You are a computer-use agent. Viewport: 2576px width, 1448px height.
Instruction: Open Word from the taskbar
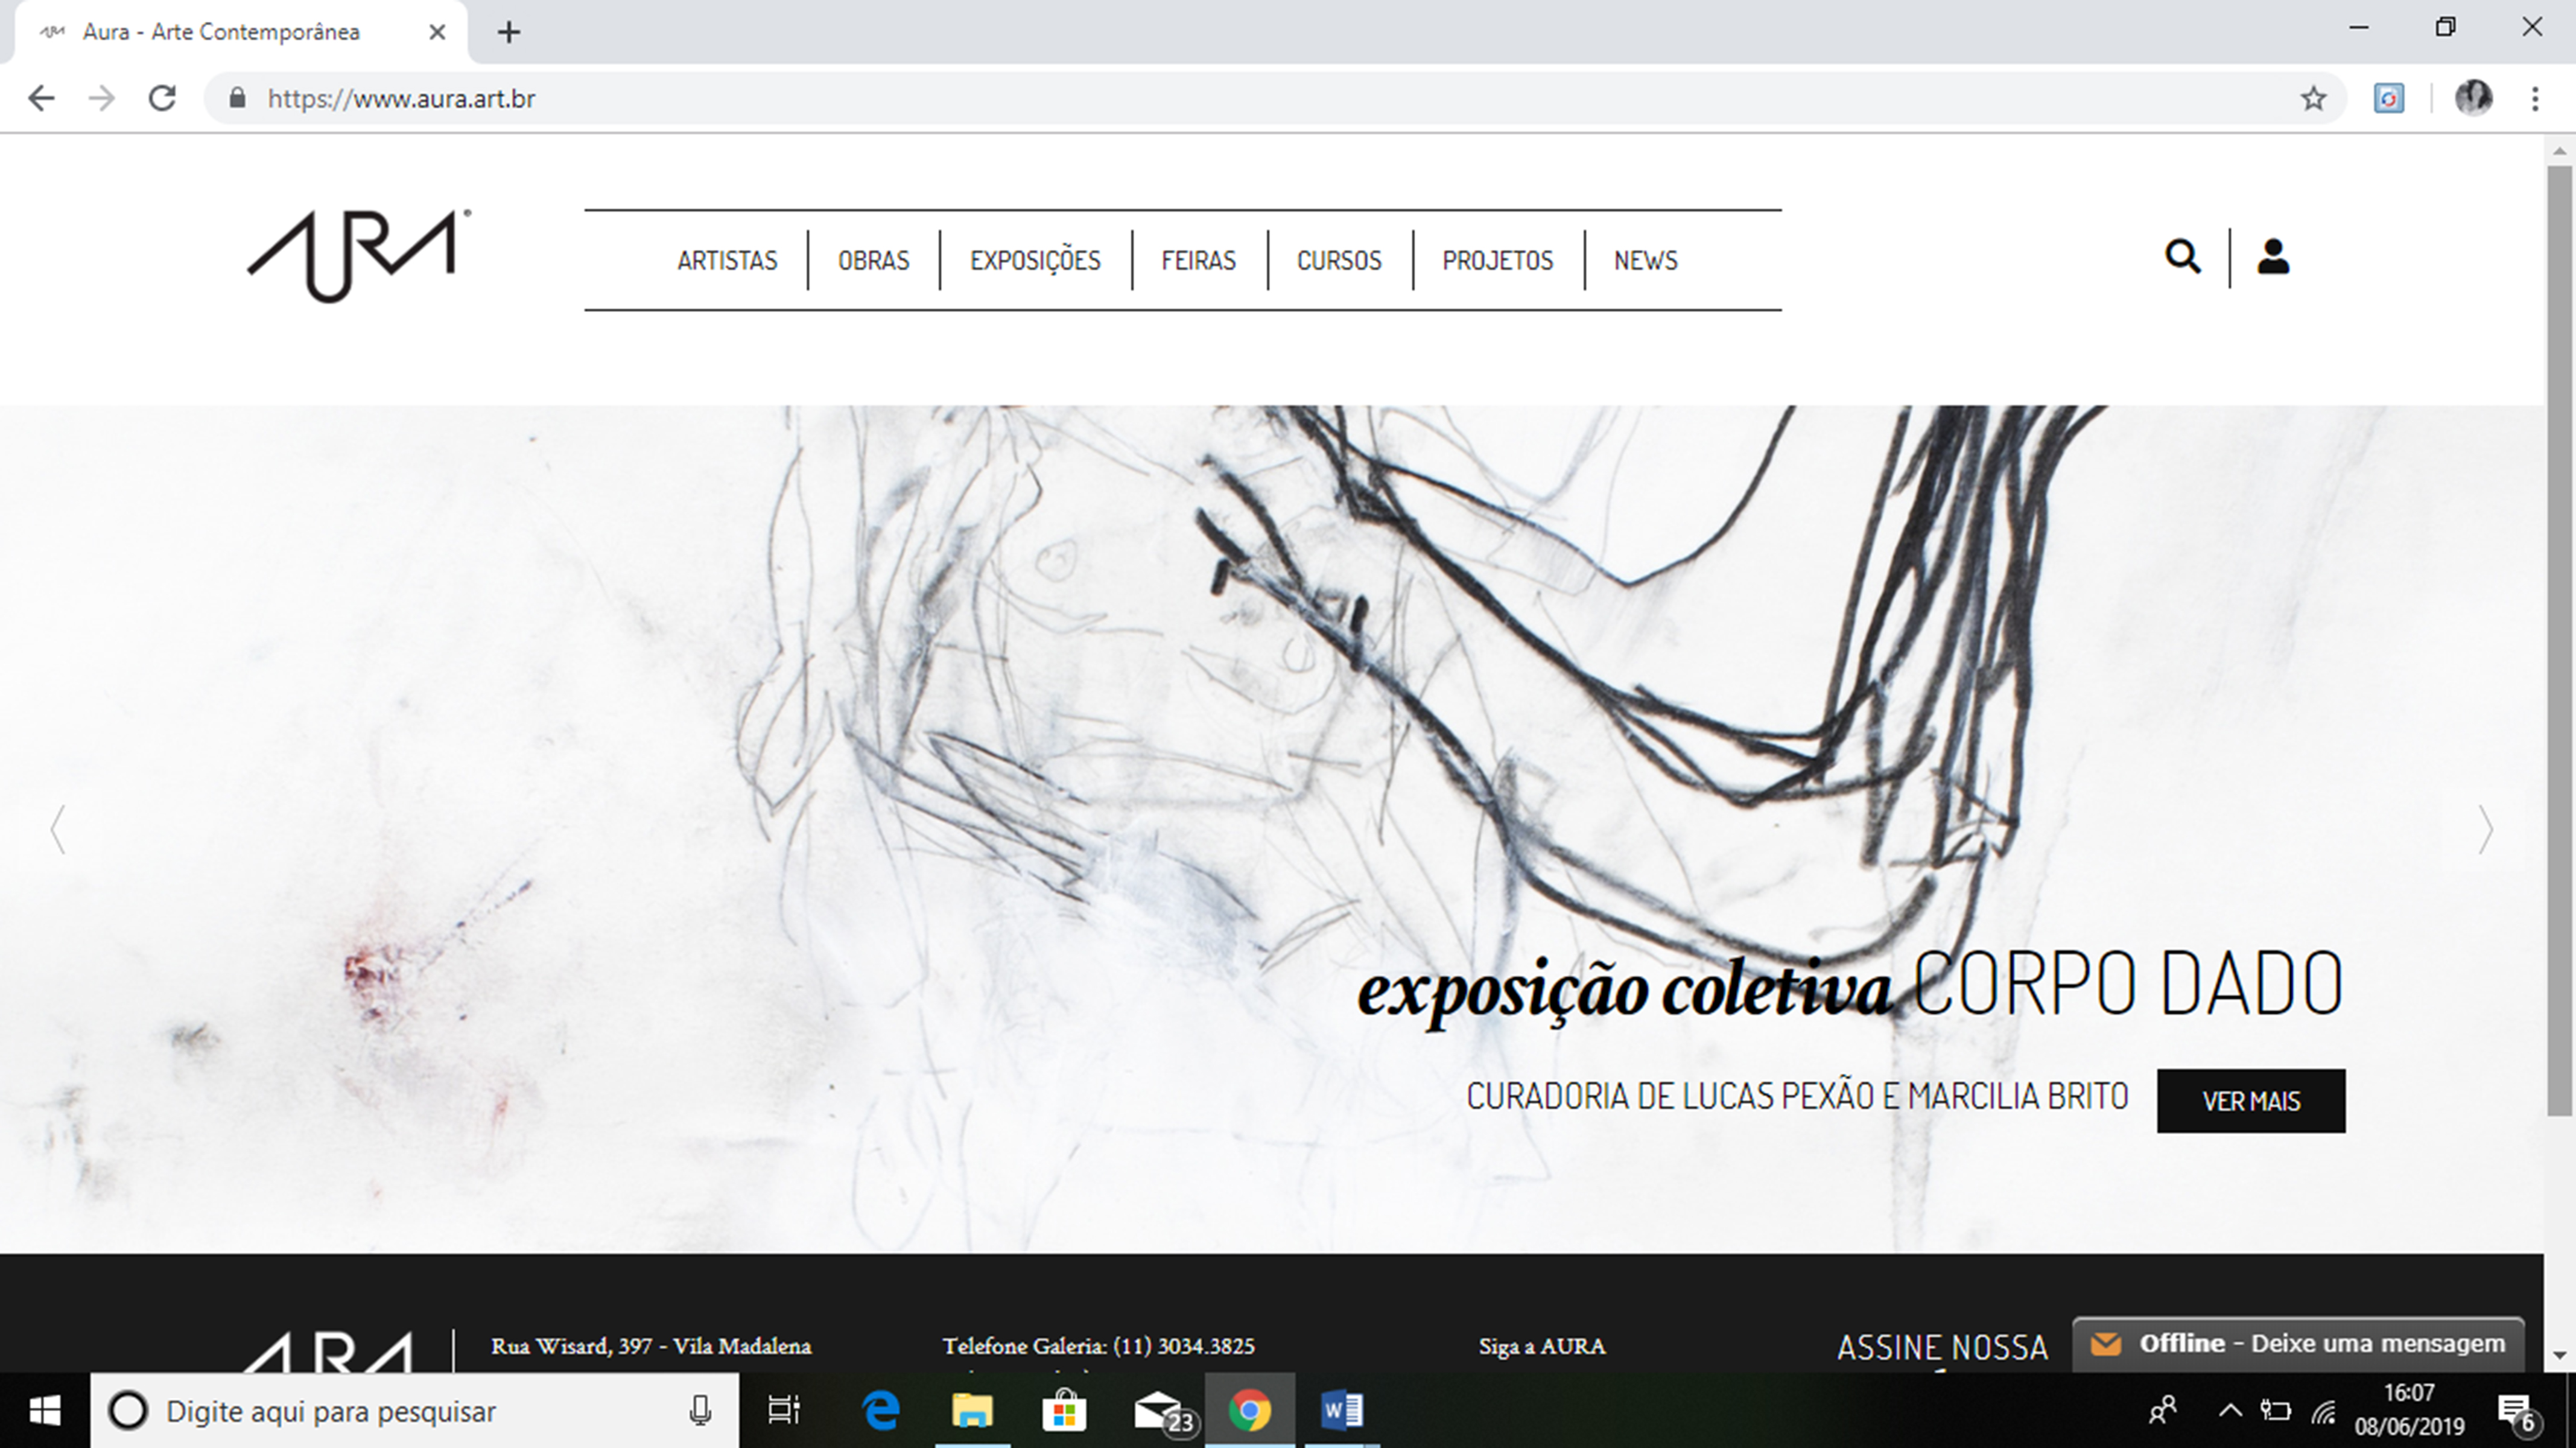(x=1341, y=1411)
